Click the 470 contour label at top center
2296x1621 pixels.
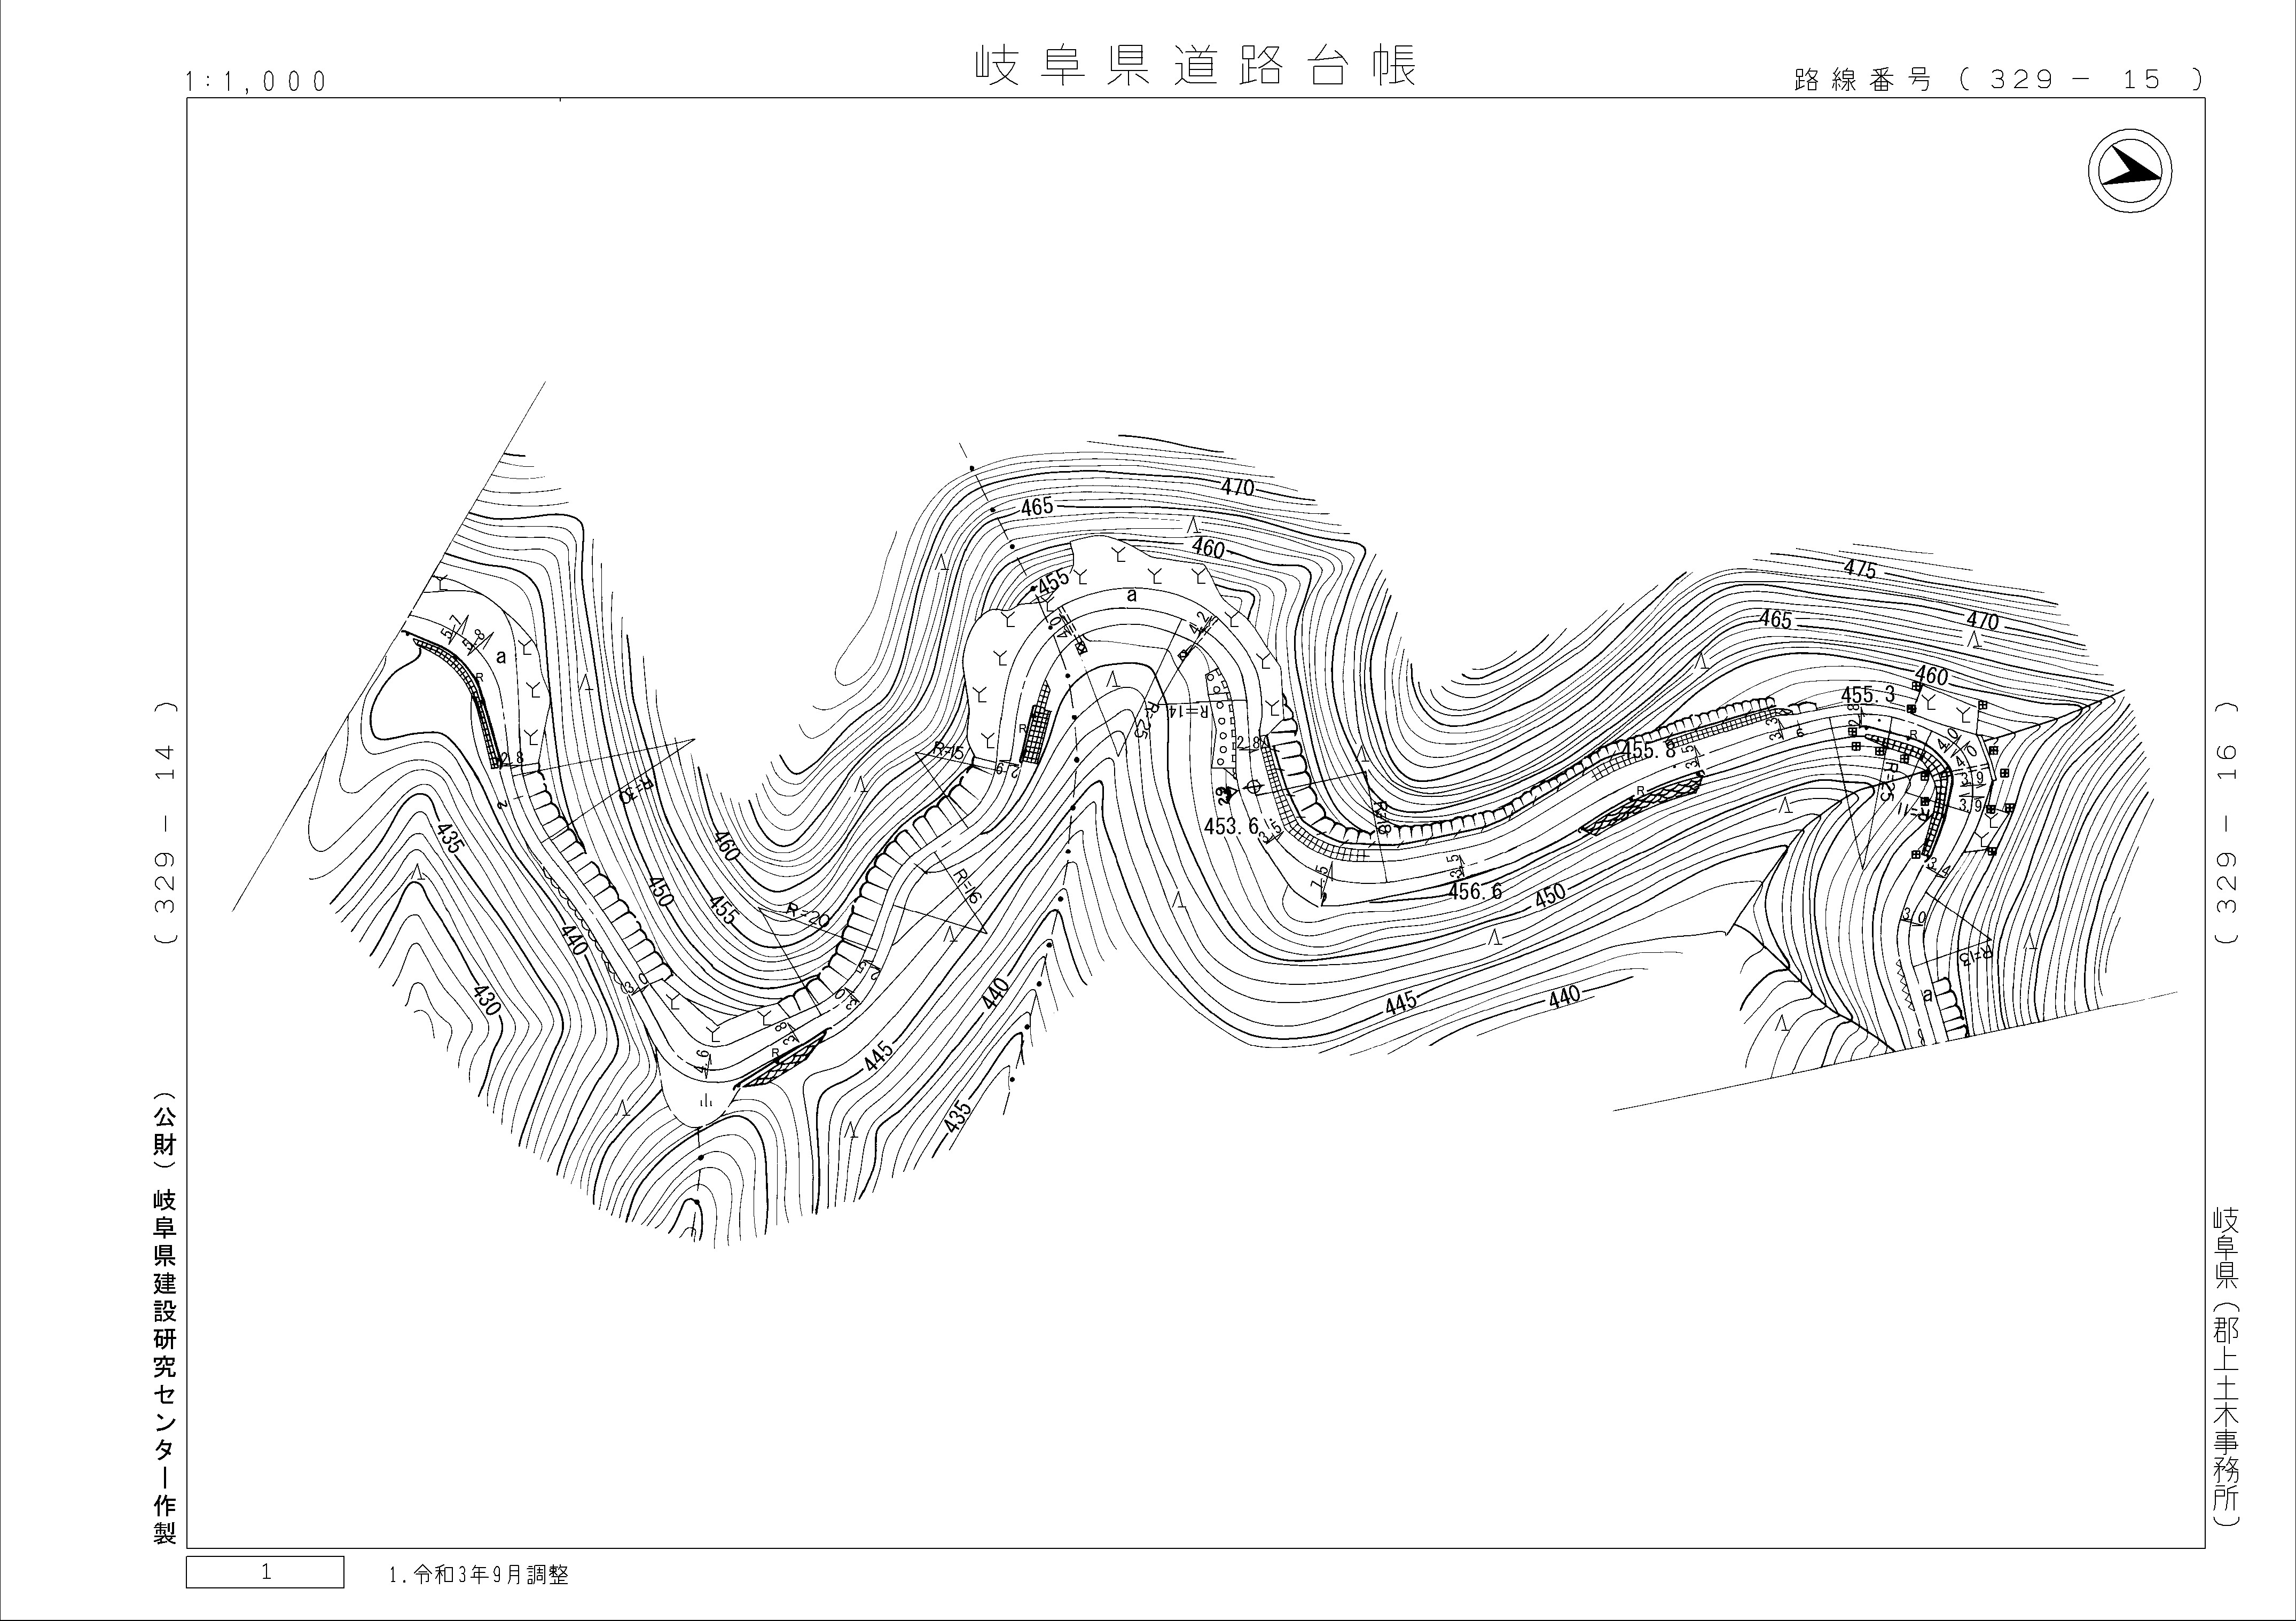tap(1237, 488)
